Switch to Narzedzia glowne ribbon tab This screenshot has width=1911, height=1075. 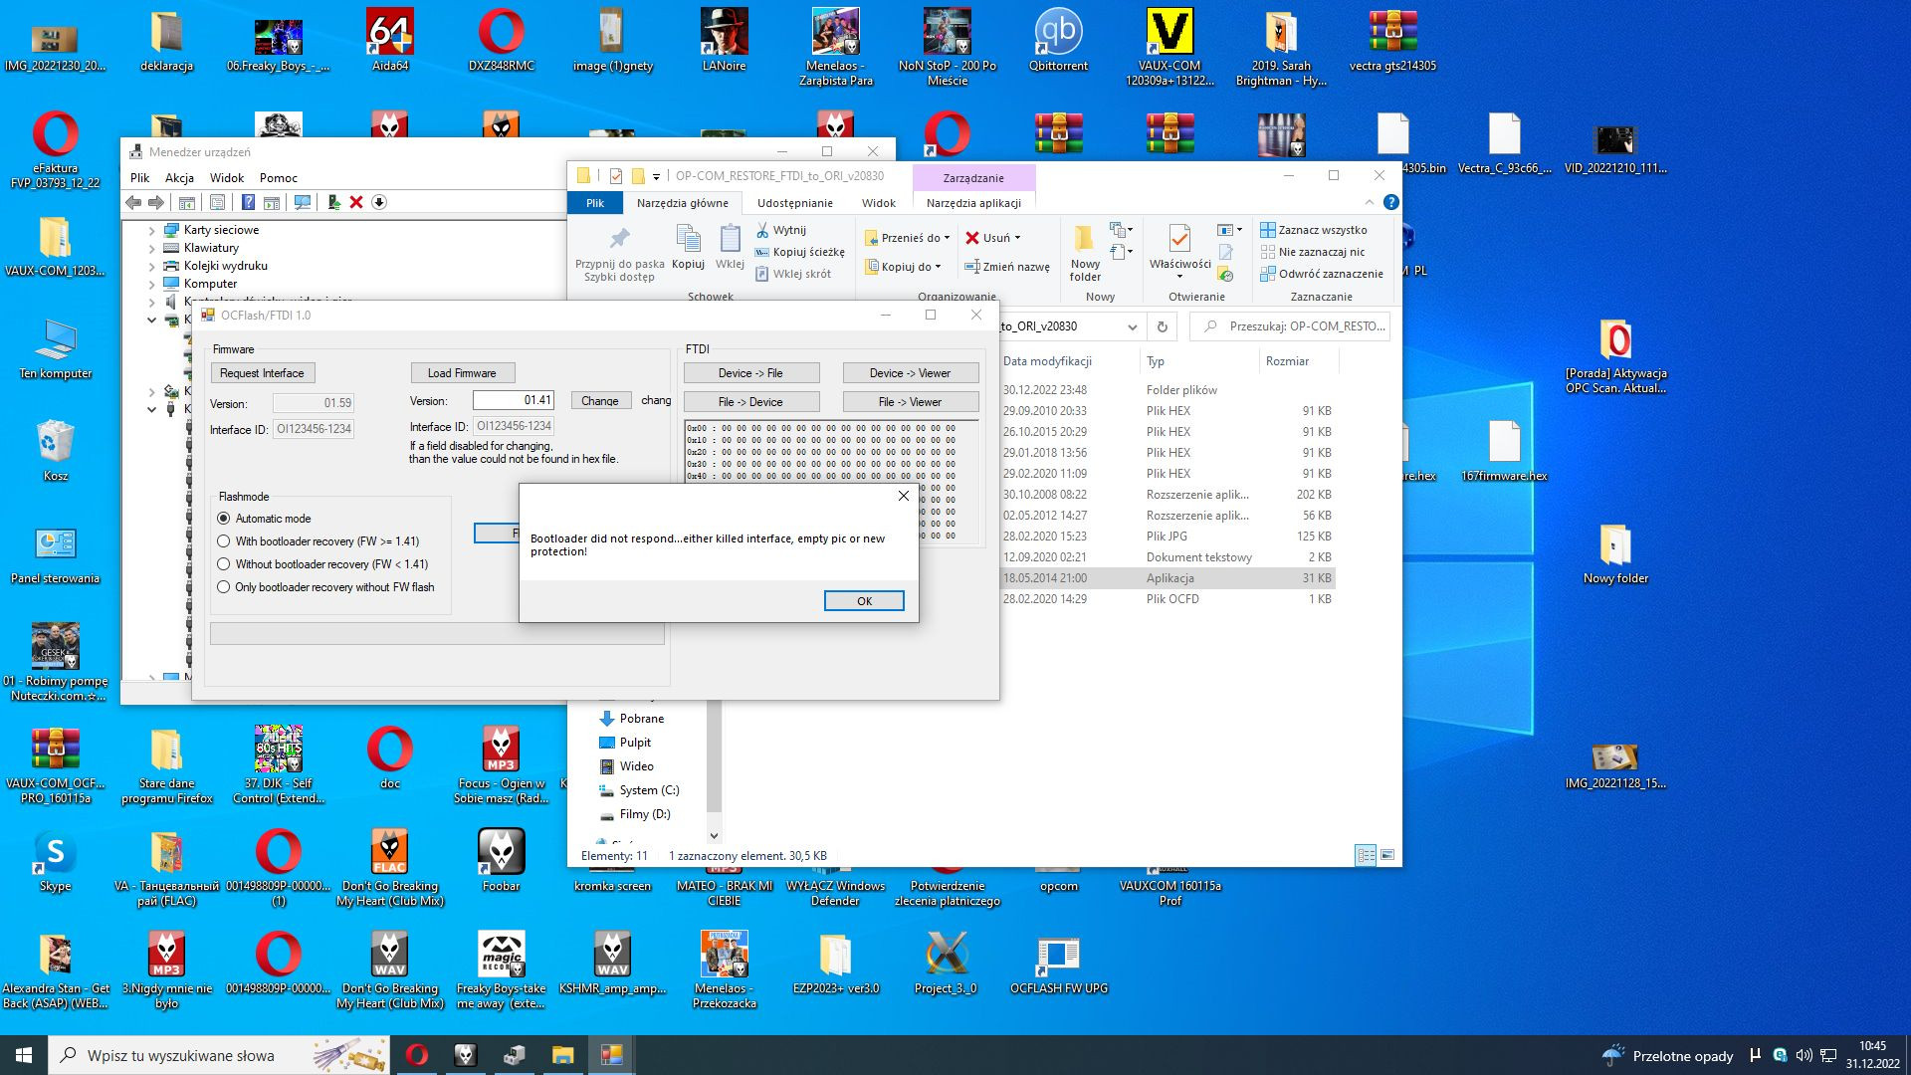(x=683, y=202)
